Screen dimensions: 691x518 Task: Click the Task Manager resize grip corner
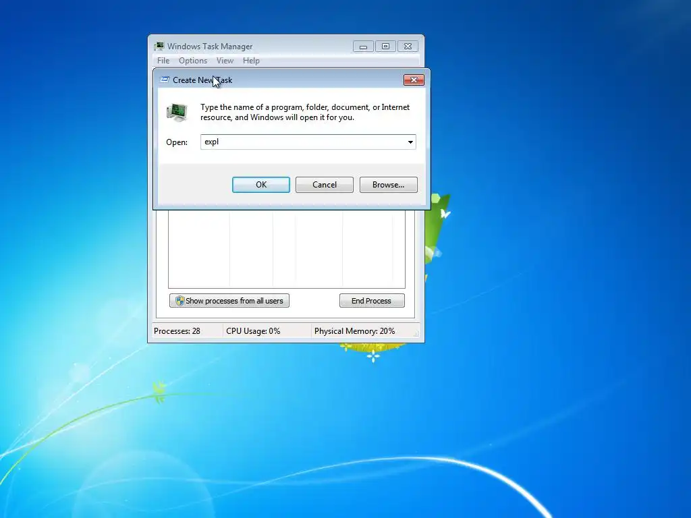(416, 334)
